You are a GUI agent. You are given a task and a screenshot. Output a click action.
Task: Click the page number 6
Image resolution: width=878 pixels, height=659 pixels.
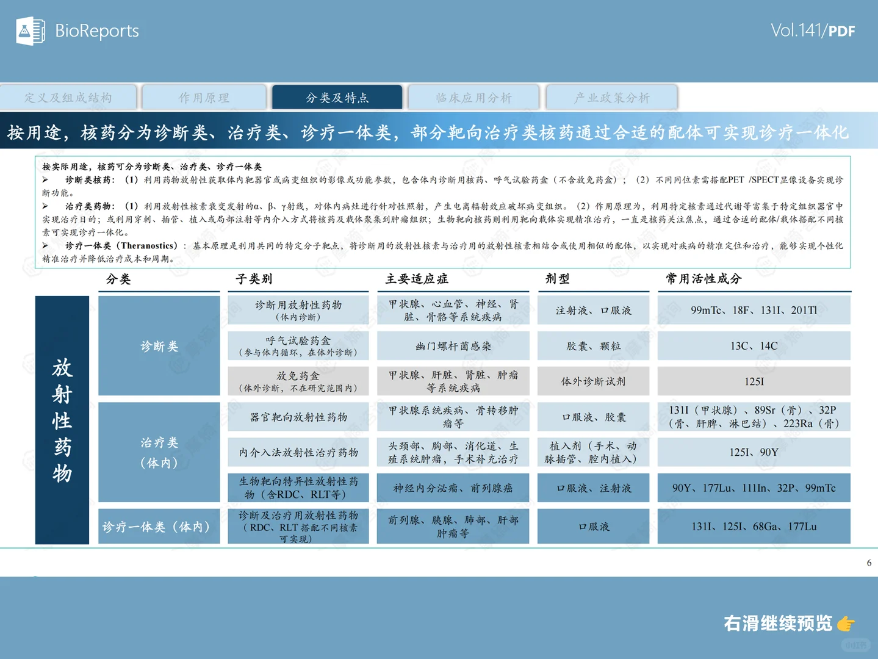click(868, 563)
